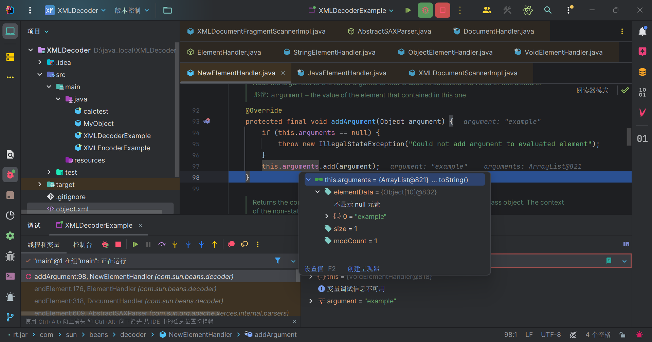This screenshot has height=342, width=652.
Task: Toggle read-only lock icon in status bar
Action: tap(622, 335)
